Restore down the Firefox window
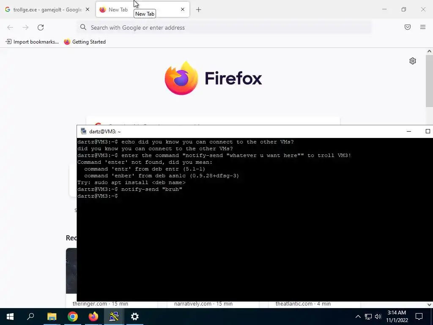 point(404,9)
